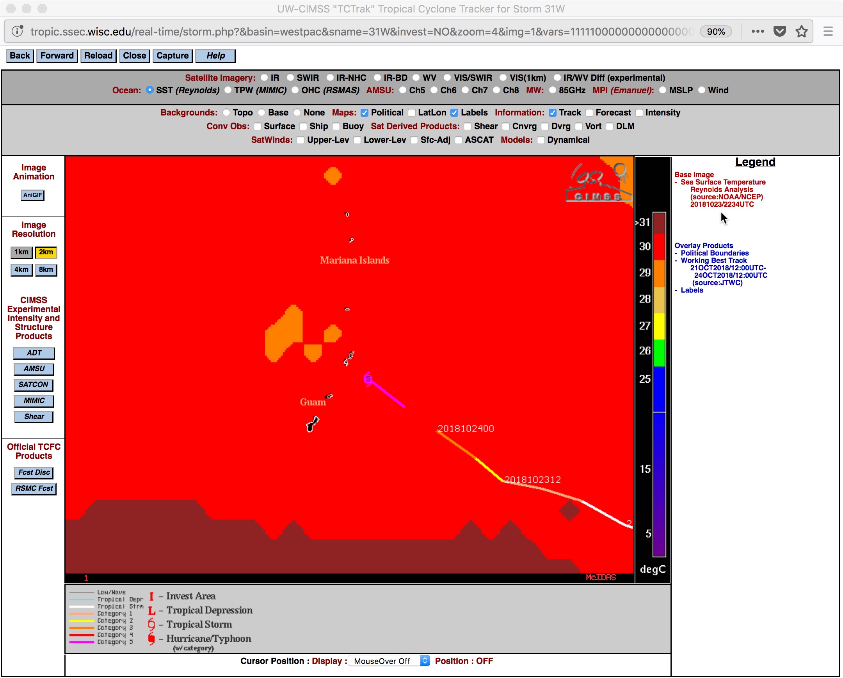Choose the Base background
This screenshot has width=843, height=678.
point(261,112)
